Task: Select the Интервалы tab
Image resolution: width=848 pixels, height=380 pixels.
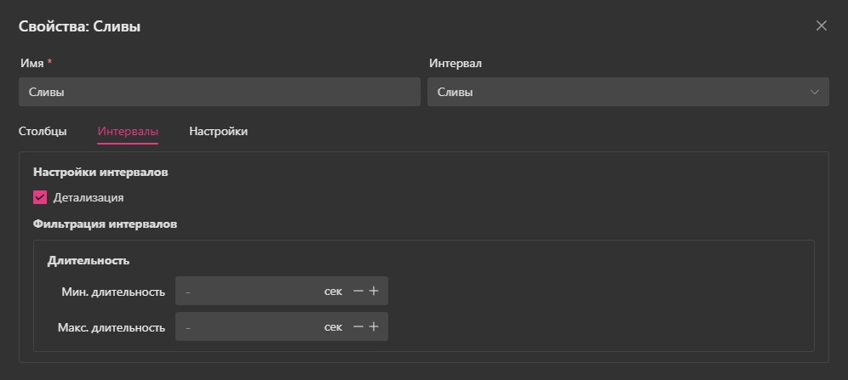Action: [128, 132]
